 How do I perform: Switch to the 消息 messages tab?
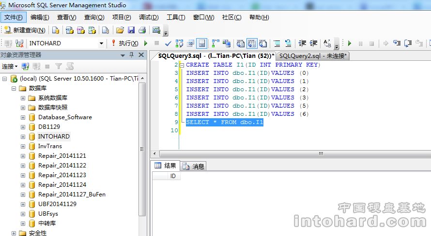tap(194, 166)
